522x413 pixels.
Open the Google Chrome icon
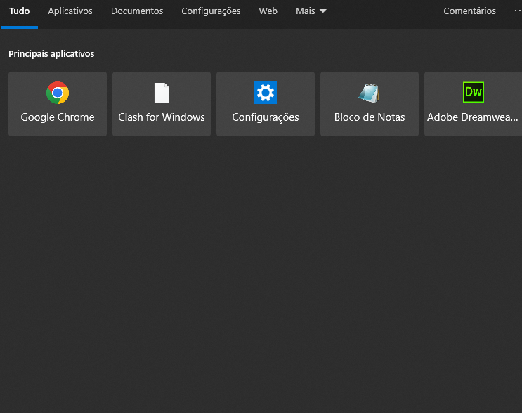(58, 93)
